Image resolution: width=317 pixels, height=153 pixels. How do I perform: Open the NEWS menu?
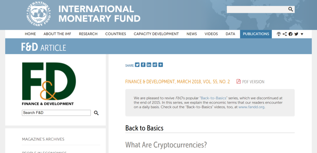pos(192,34)
